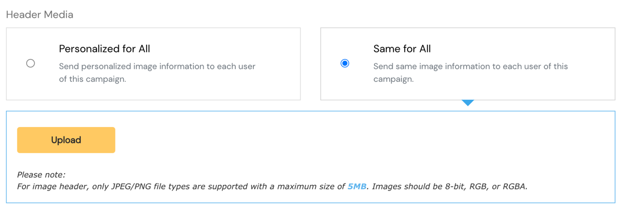625x215 pixels.
Task: Click the 'Please note:' text
Action: coord(41,174)
